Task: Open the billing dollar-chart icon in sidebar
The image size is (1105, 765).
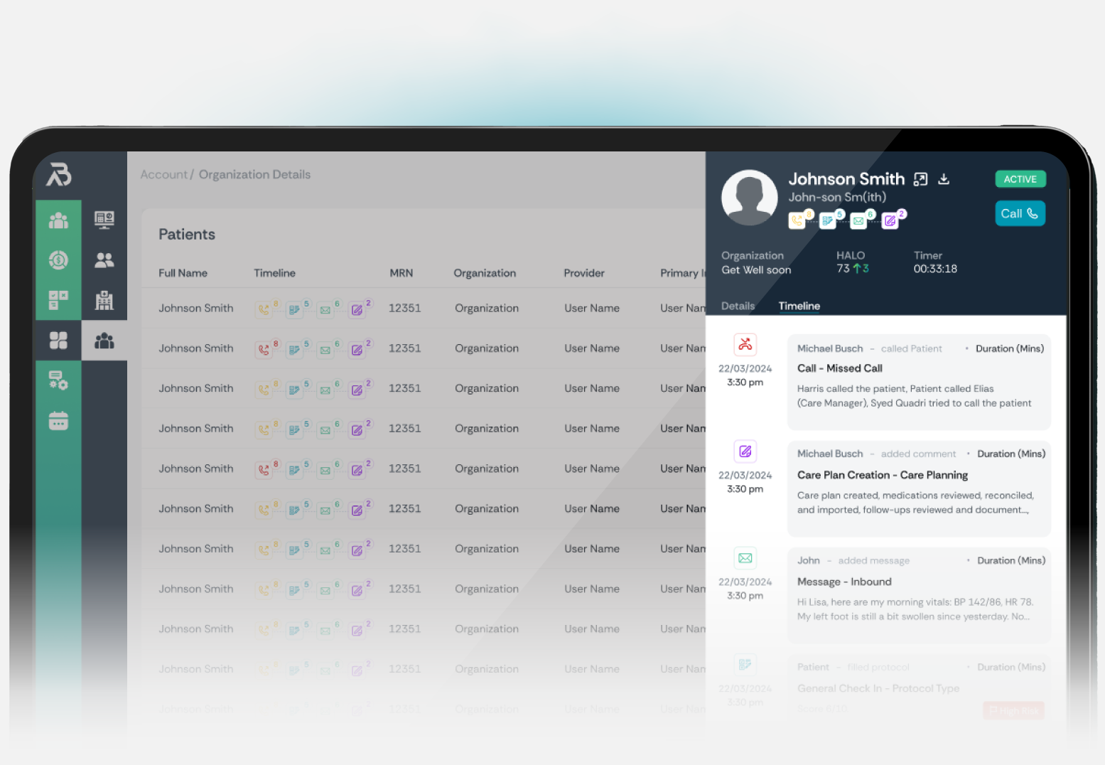Action: pyautogui.click(x=58, y=260)
